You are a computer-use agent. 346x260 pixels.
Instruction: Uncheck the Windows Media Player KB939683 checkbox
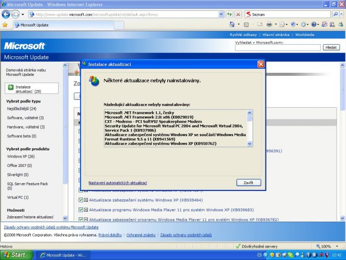tap(81, 210)
